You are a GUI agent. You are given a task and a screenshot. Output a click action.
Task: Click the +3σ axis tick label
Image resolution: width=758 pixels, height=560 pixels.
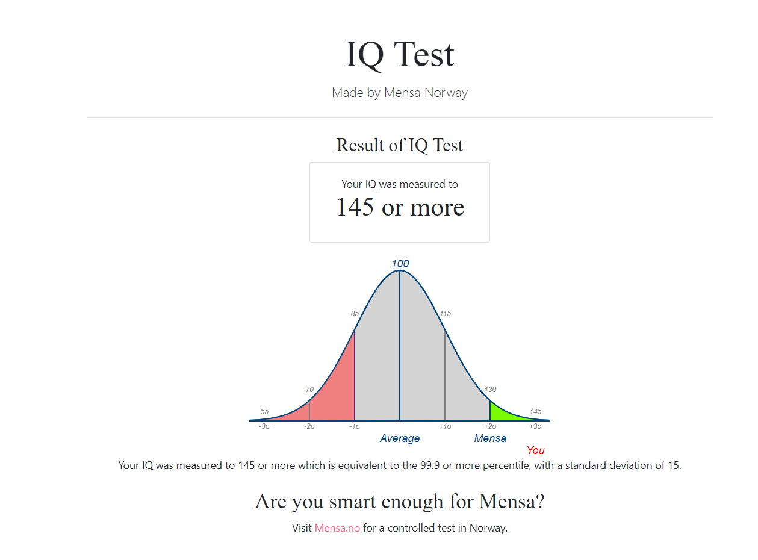pos(535,426)
